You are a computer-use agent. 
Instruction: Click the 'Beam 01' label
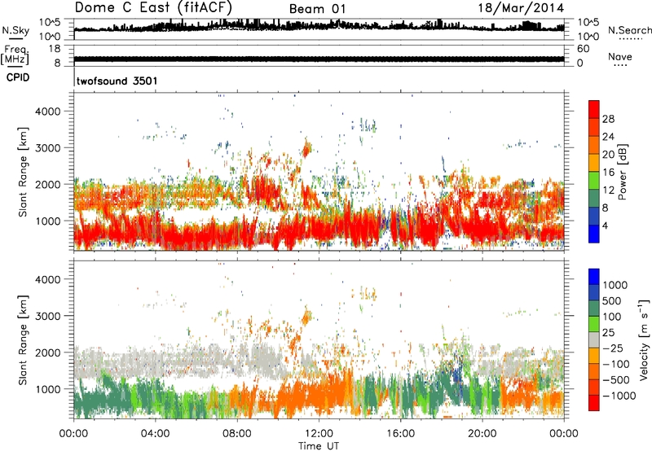pos(317,9)
